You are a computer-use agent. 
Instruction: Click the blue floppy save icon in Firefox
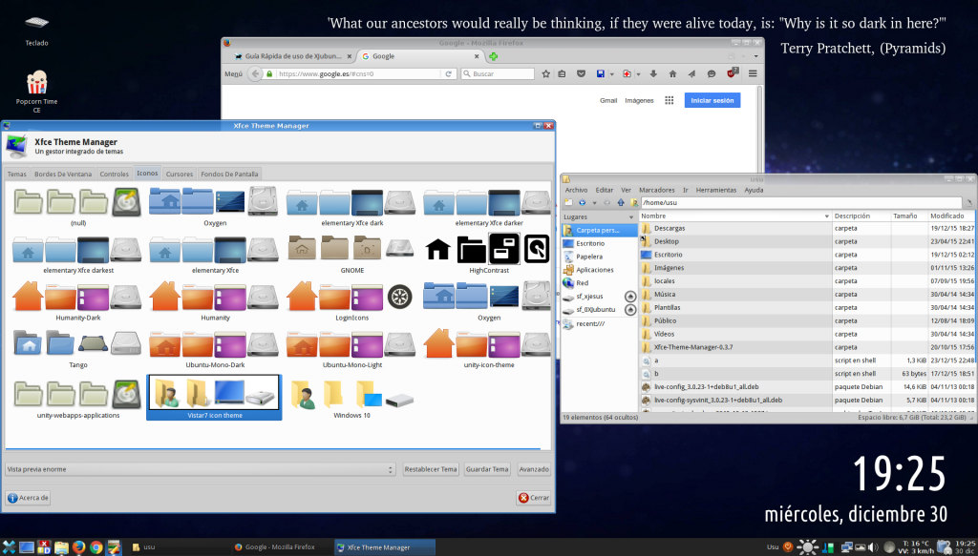(600, 73)
